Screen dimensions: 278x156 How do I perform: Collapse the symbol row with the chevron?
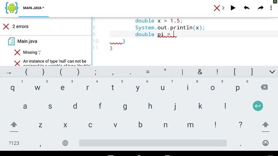[x=272, y=72]
